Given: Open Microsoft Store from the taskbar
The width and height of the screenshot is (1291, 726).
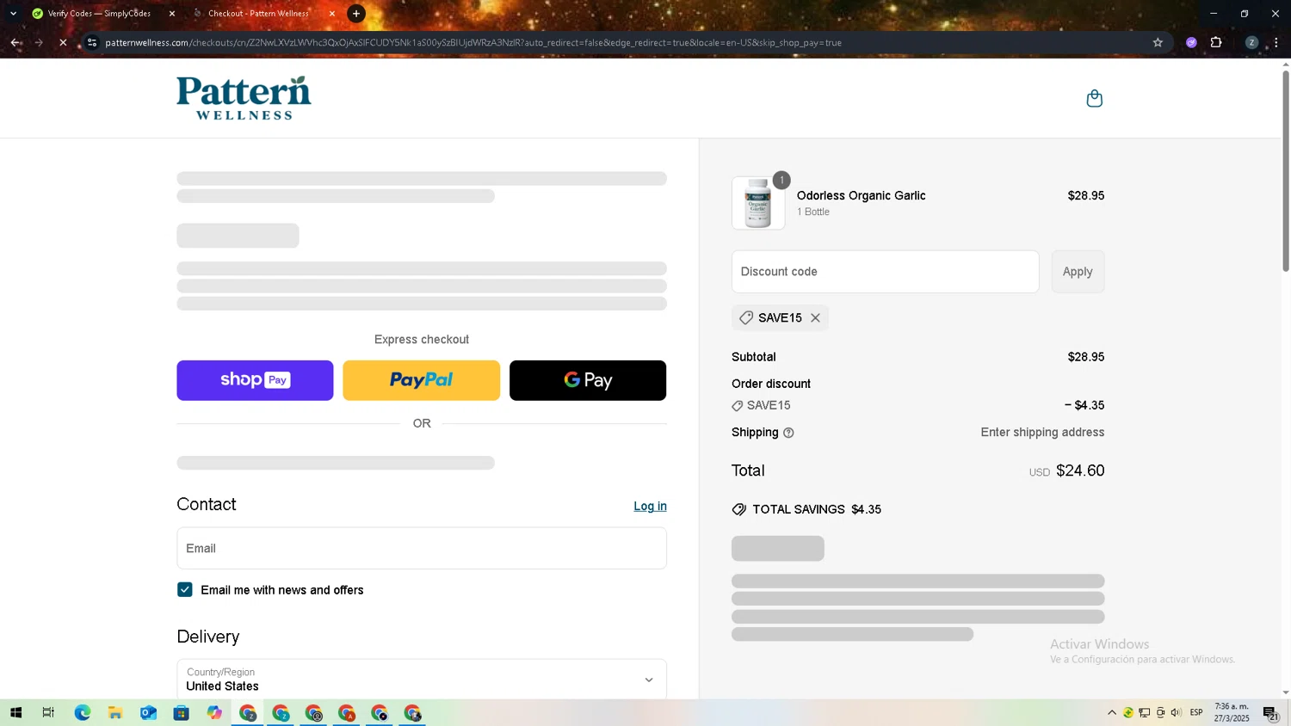Looking at the screenshot, I should pyautogui.click(x=181, y=713).
